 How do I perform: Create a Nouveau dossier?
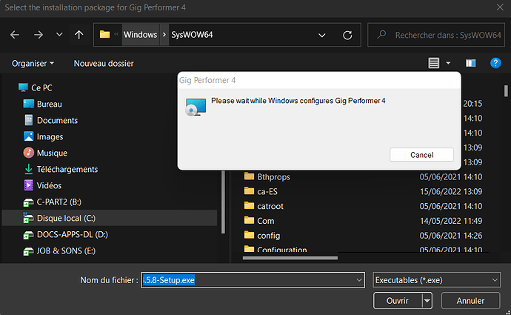click(104, 63)
